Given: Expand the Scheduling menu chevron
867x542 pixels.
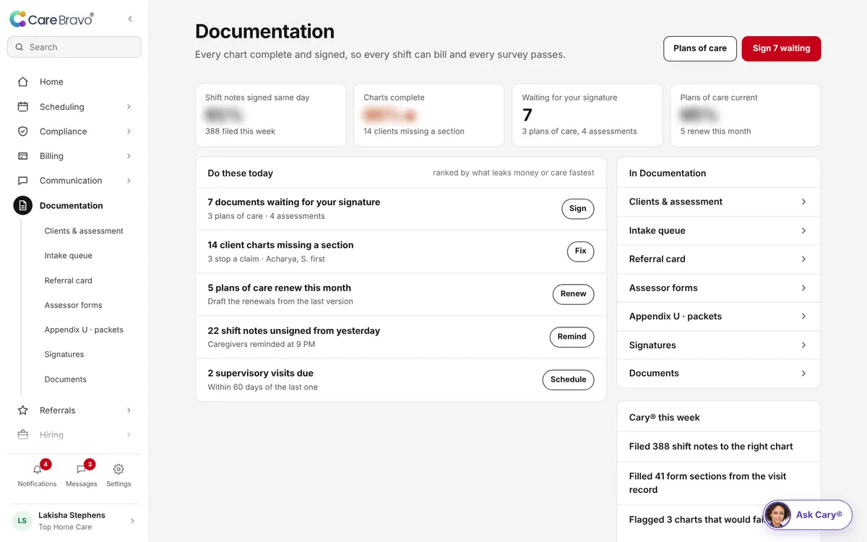Looking at the screenshot, I should [129, 106].
